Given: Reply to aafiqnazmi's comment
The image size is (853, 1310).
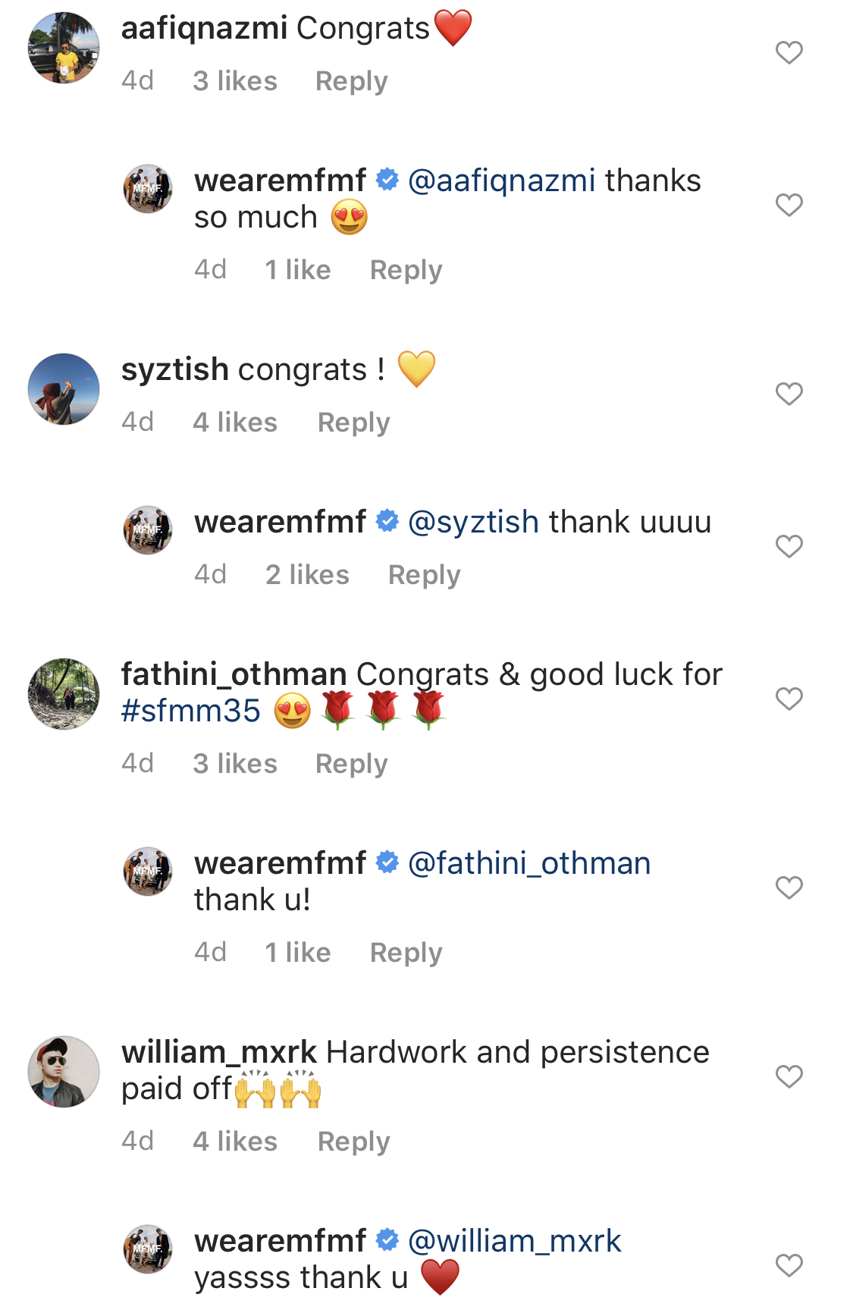Looking at the screenshot, I should [x=351, y=81].
